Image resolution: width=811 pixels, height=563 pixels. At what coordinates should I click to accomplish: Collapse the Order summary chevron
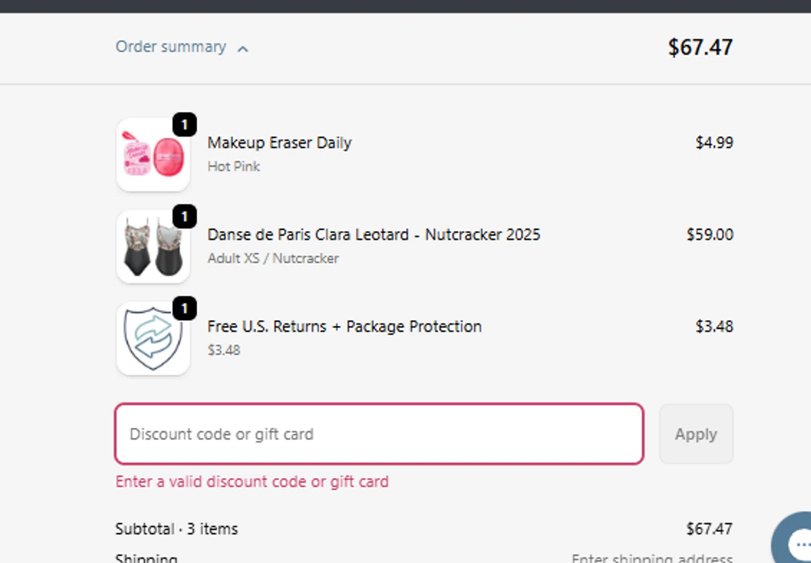[x=243, y=49]
